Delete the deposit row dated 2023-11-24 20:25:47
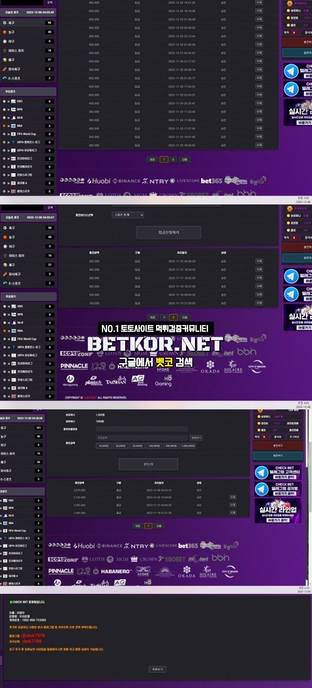 (x=259, y=103)
